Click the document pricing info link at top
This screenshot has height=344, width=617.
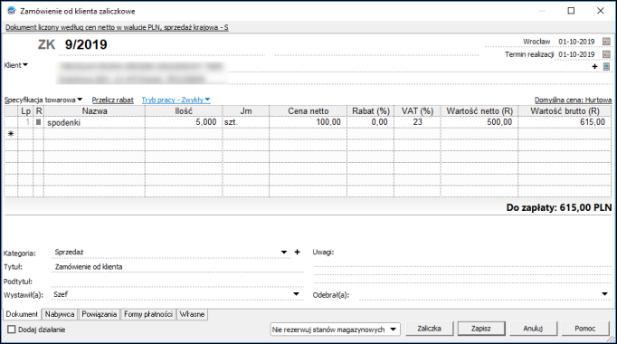pyautogui.click(x=117, y=27)
